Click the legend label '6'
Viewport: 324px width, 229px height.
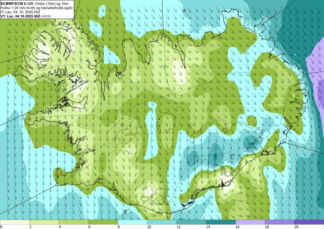89,227
